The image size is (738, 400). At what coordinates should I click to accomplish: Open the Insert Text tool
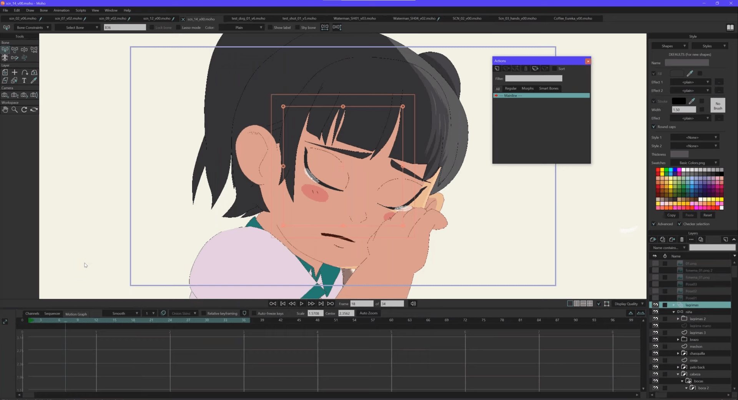pyautogui.click(x=24, y=80)
